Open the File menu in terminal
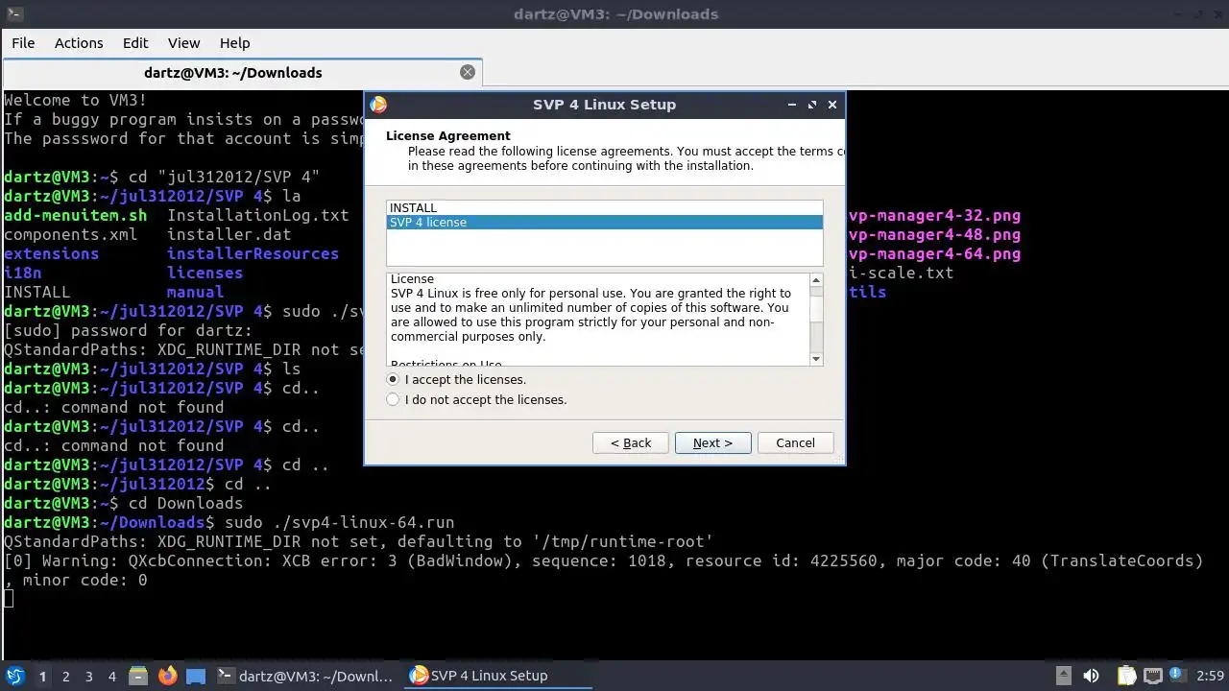 [x=23, y=42]
